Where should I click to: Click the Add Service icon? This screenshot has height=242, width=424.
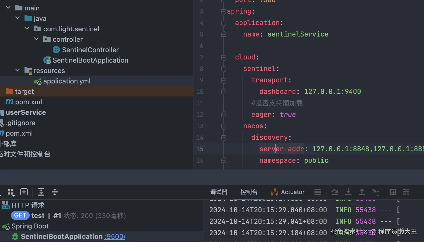(24, 192)
